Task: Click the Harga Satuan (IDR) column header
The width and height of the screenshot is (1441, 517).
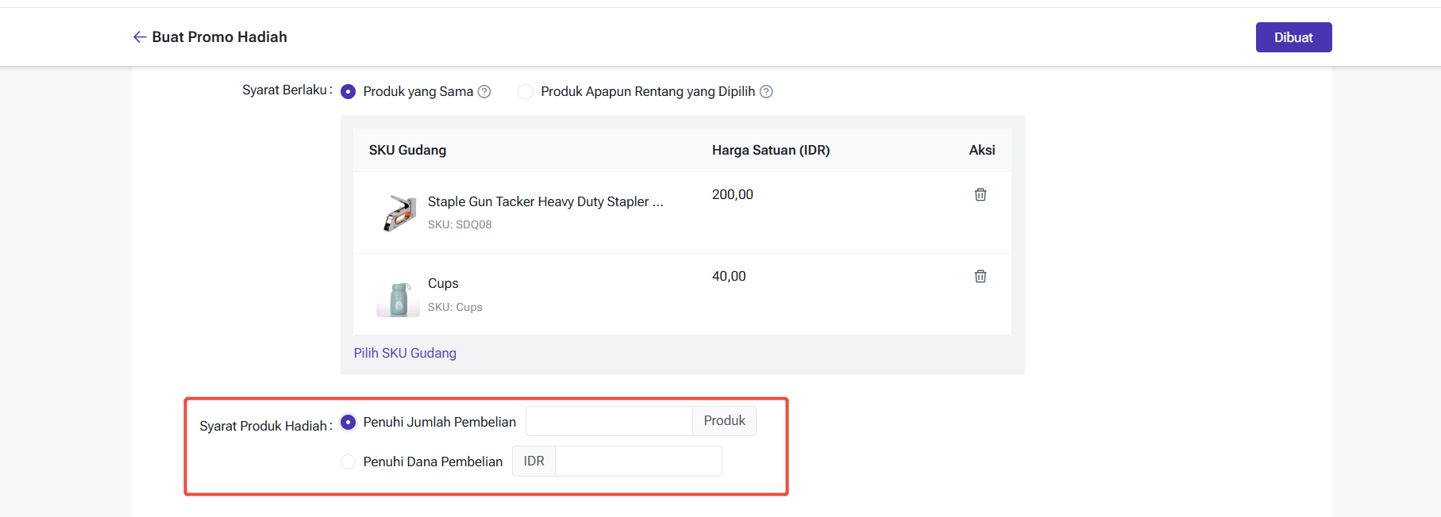Action: [770, 151]
